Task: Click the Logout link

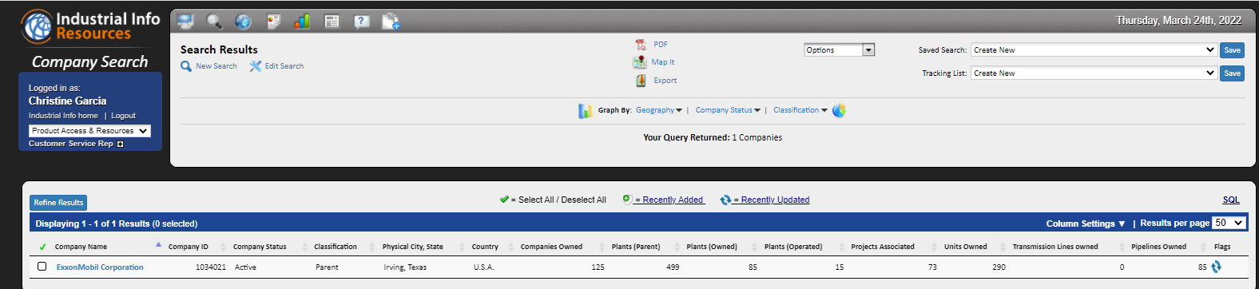Action: click(x=123, y=116)
